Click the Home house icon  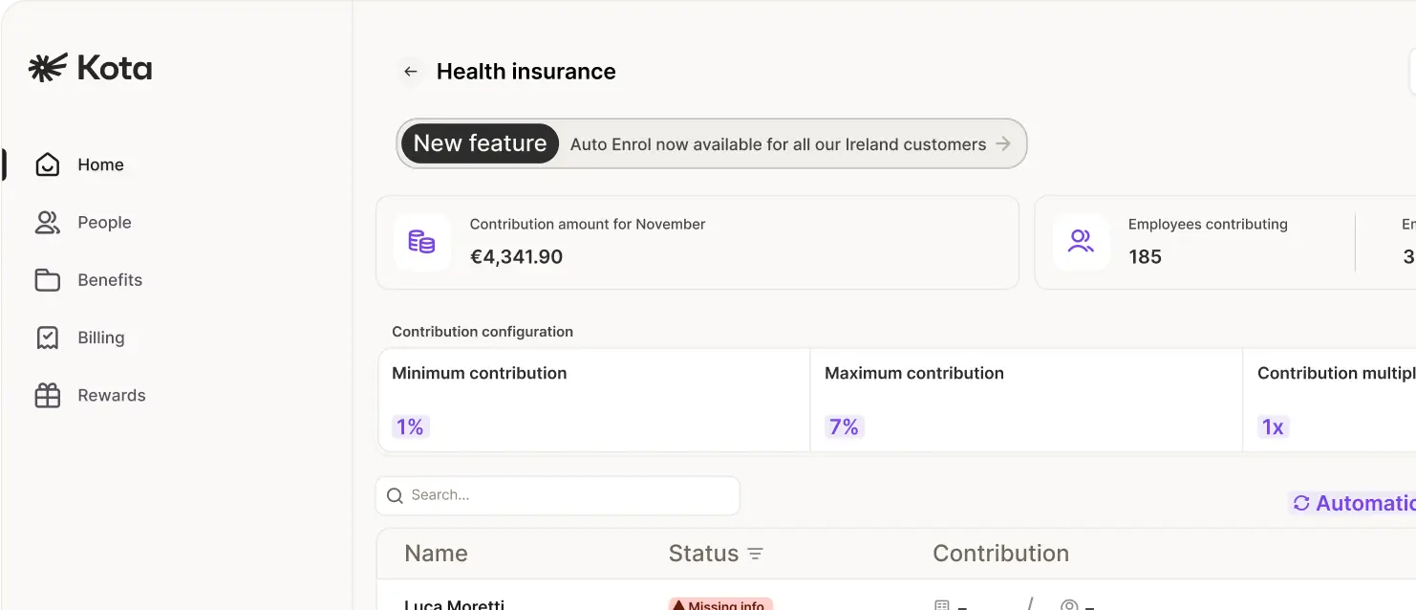click(x=47, y=165)
